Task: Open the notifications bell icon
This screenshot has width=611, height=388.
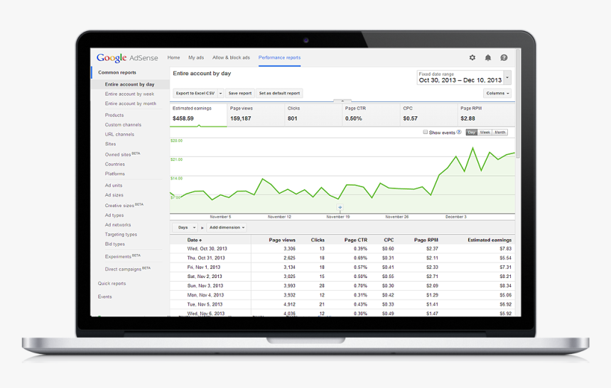Action: pyautogui.click(x=488, y=57)
